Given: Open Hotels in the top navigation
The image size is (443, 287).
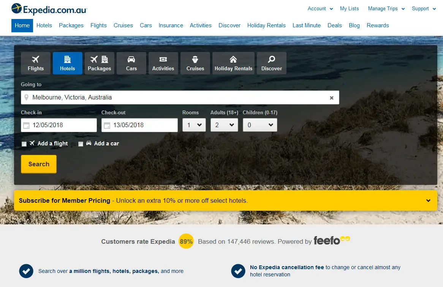Looking at the screenshot, I should [44, 25].
